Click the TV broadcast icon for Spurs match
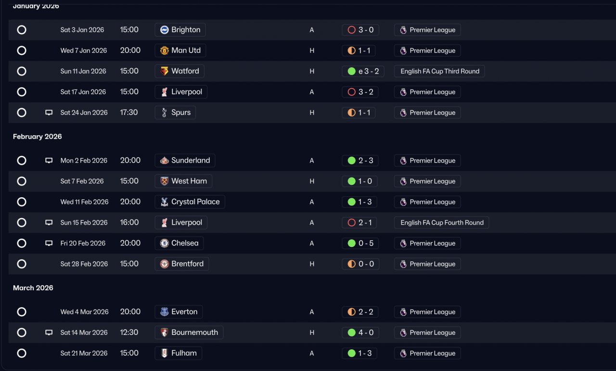 (49, 113)
